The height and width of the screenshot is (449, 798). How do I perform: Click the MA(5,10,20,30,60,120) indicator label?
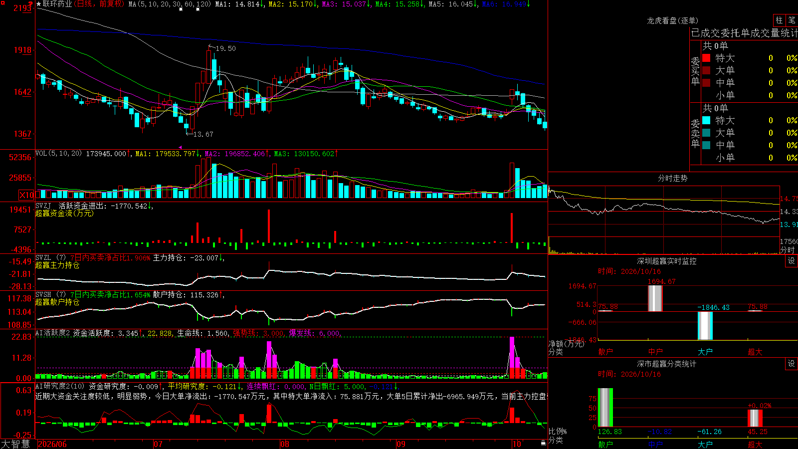170,4
